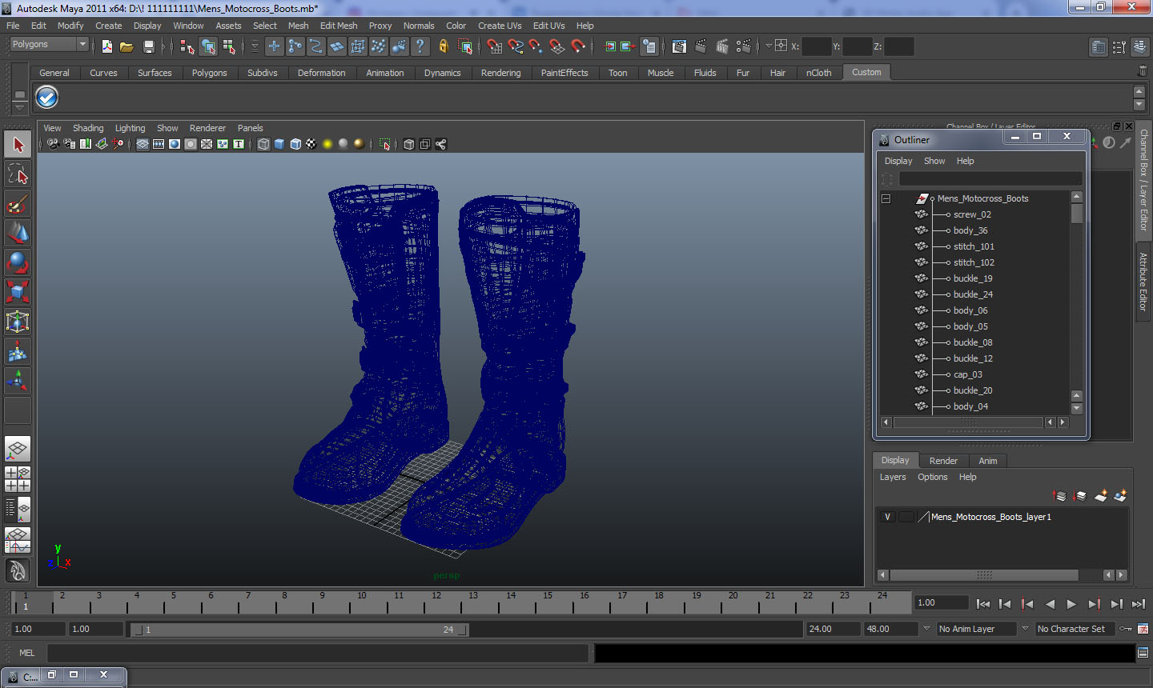Toggle viewport textured display icon
Viewport: 1153px width, 688px height.
(311, 144)
